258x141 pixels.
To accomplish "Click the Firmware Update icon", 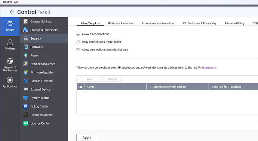I will pyautogui.click(x=26, y=73).
